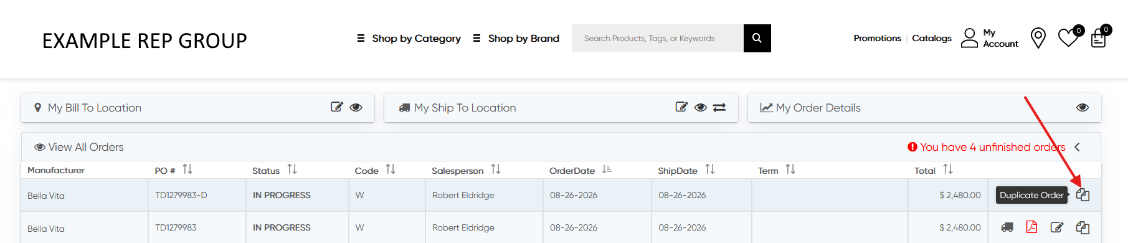This screenshot has height=243, width=1128.
Task: Go to Example Rep Group home logo
Action: point(145,40)
